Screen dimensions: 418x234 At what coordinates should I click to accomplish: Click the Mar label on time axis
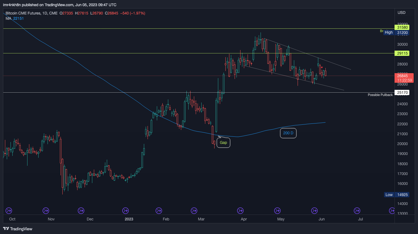[x=201, y=219]
